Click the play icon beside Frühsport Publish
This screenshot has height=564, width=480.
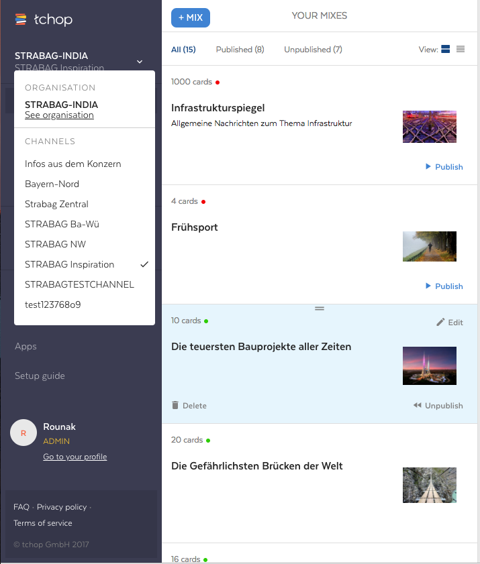click(x=428, y=286)
